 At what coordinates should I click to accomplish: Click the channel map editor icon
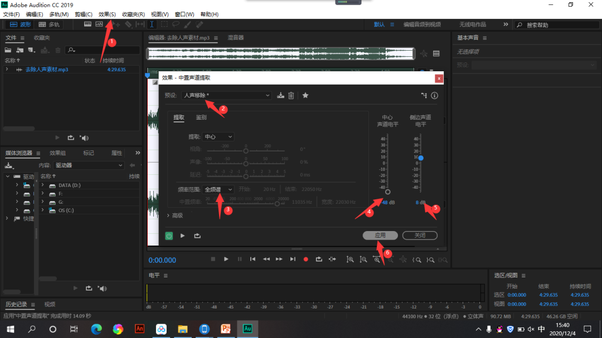pos(424,96)
